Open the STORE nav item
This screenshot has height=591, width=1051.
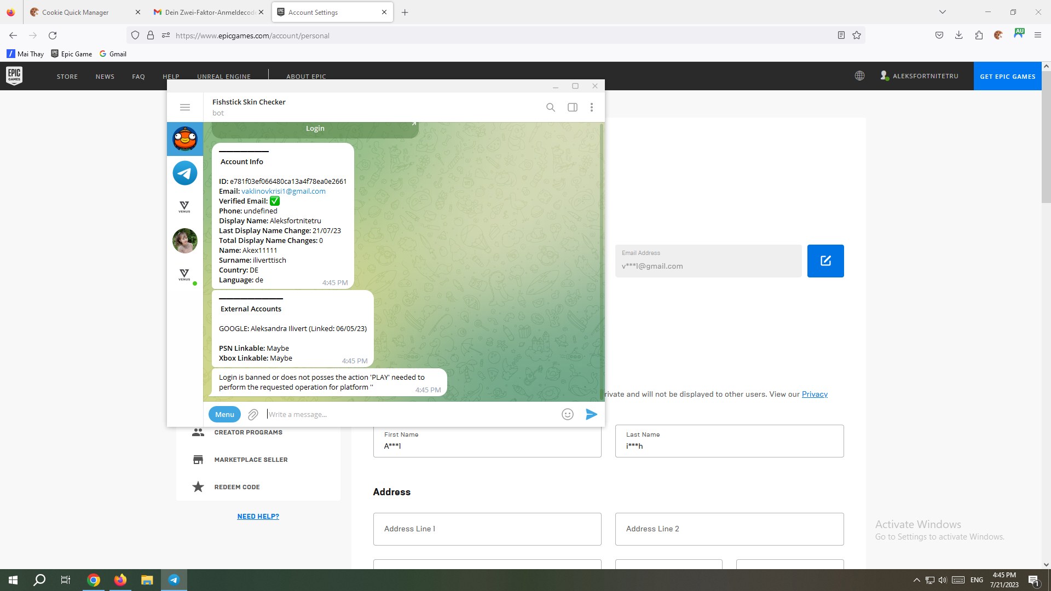coord(67,77)
